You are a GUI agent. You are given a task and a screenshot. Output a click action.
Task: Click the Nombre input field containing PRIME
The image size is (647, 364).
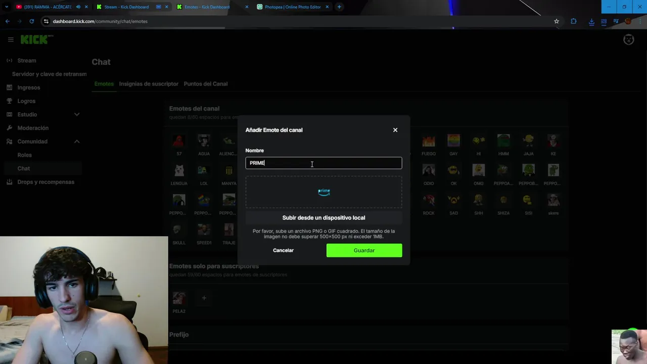[323, 163]
